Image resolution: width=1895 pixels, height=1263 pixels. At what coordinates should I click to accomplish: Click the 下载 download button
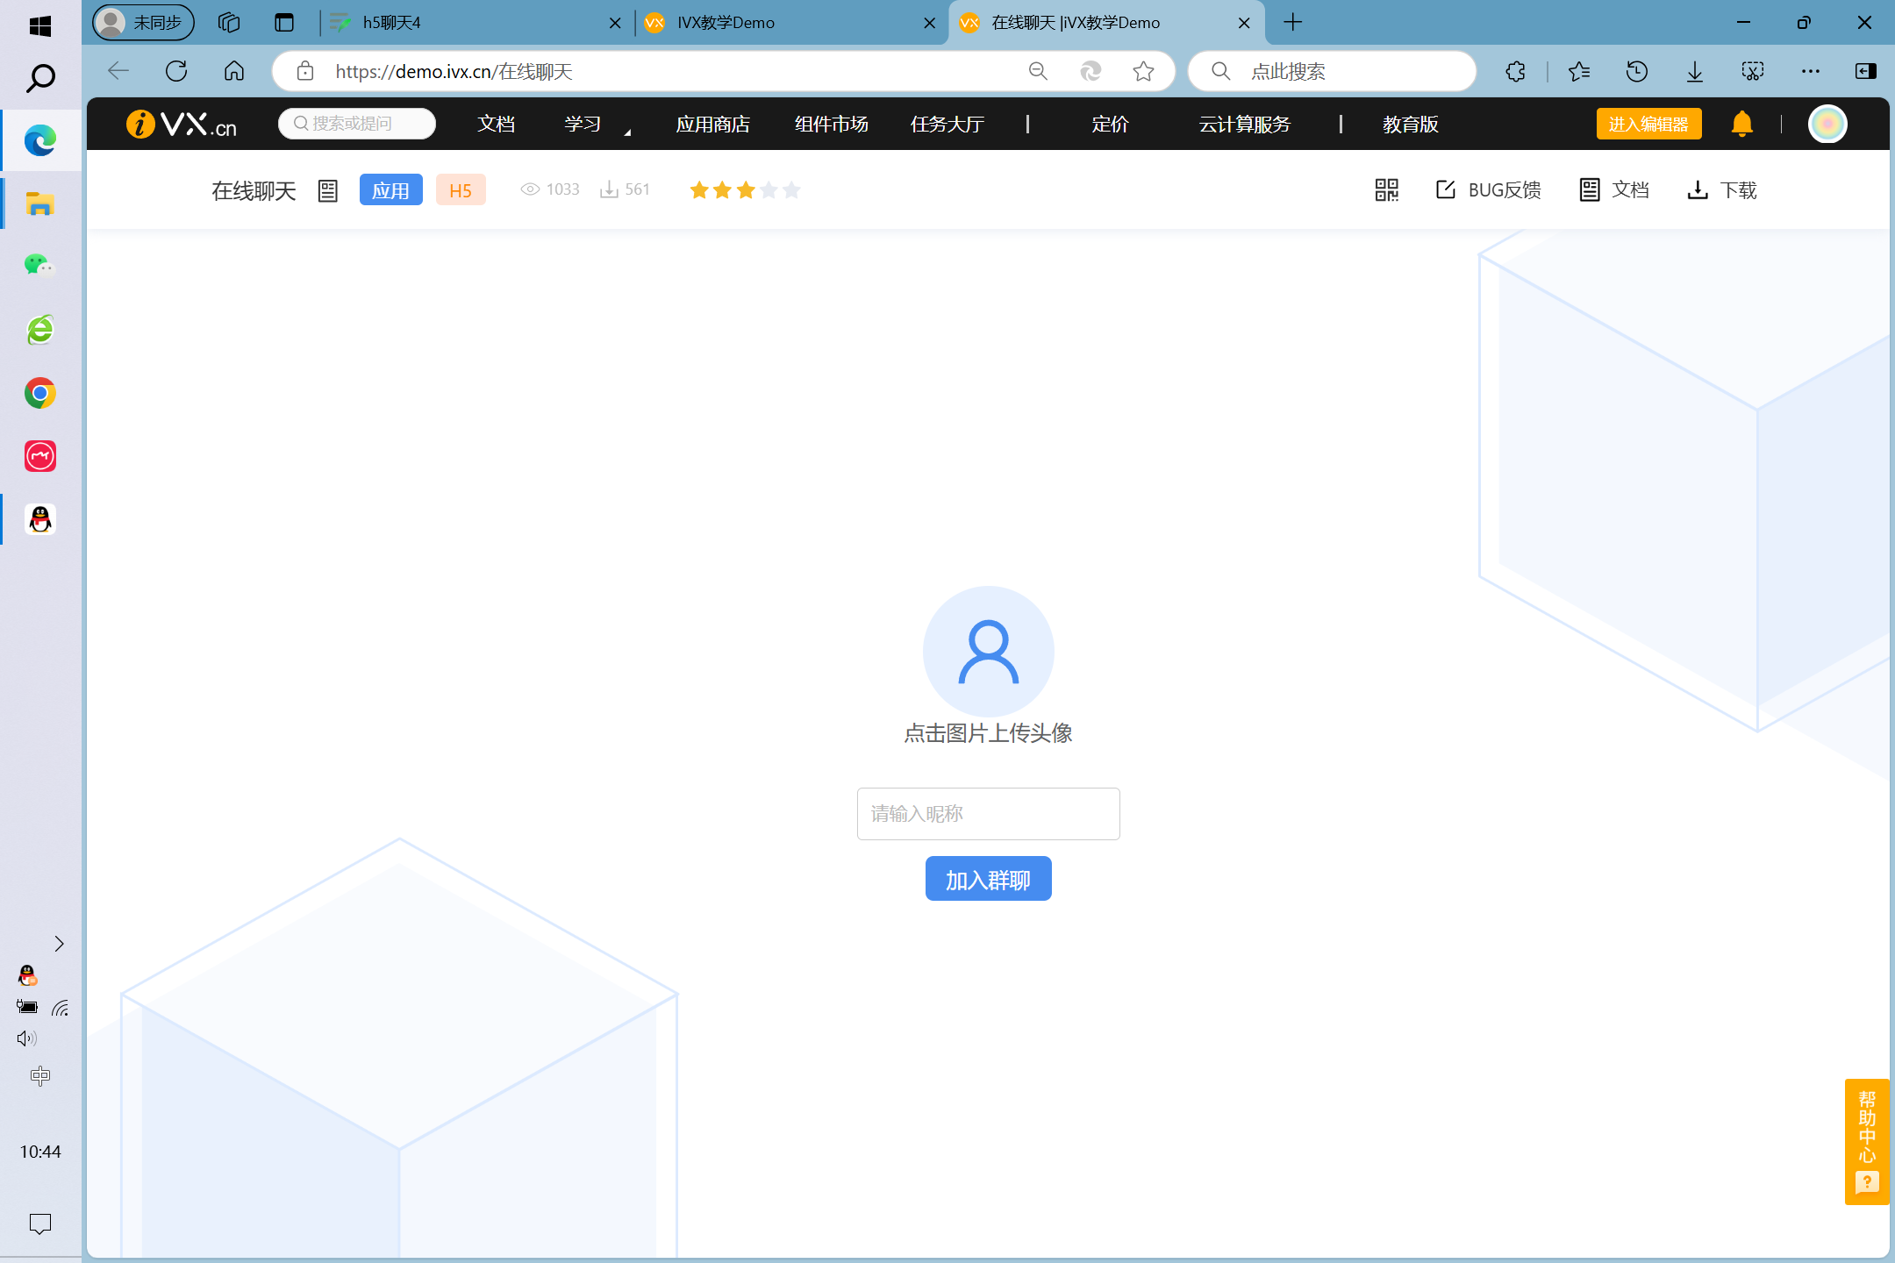coord(1721,189)
